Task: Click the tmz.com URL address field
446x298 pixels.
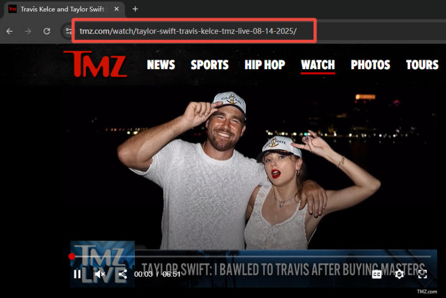Action: pos(188,31)
